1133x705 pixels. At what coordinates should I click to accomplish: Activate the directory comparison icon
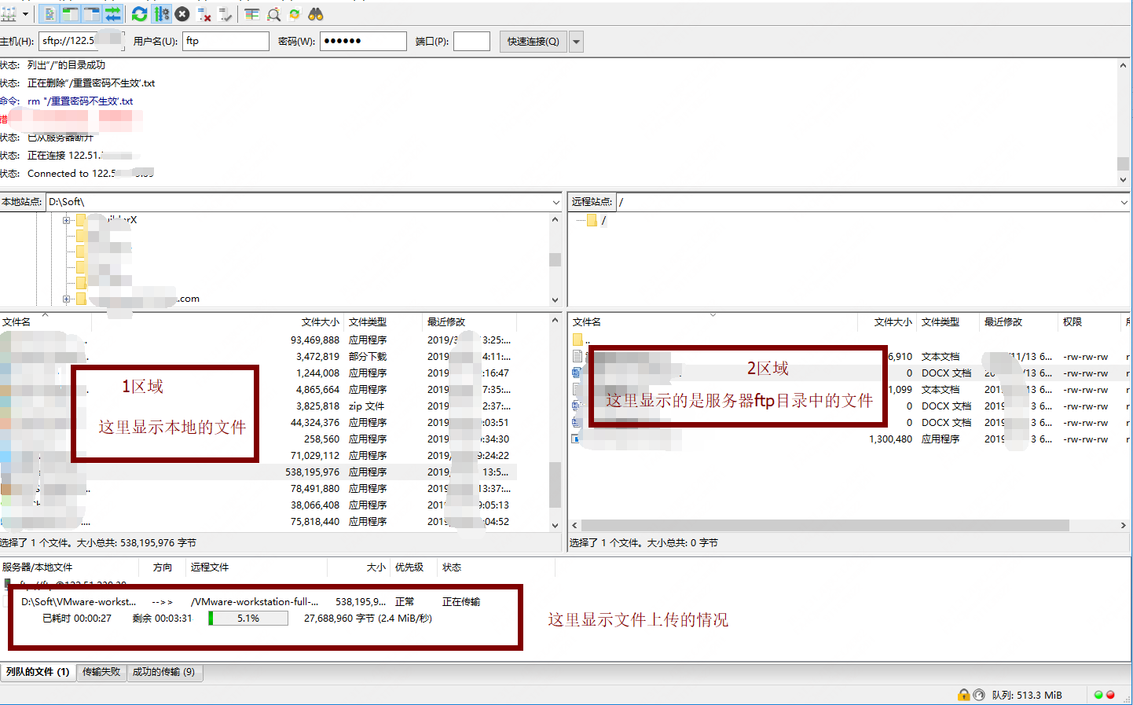[x=273, y=13]
